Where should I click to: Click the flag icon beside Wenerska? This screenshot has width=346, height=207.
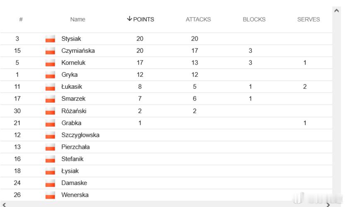[50, 195]
